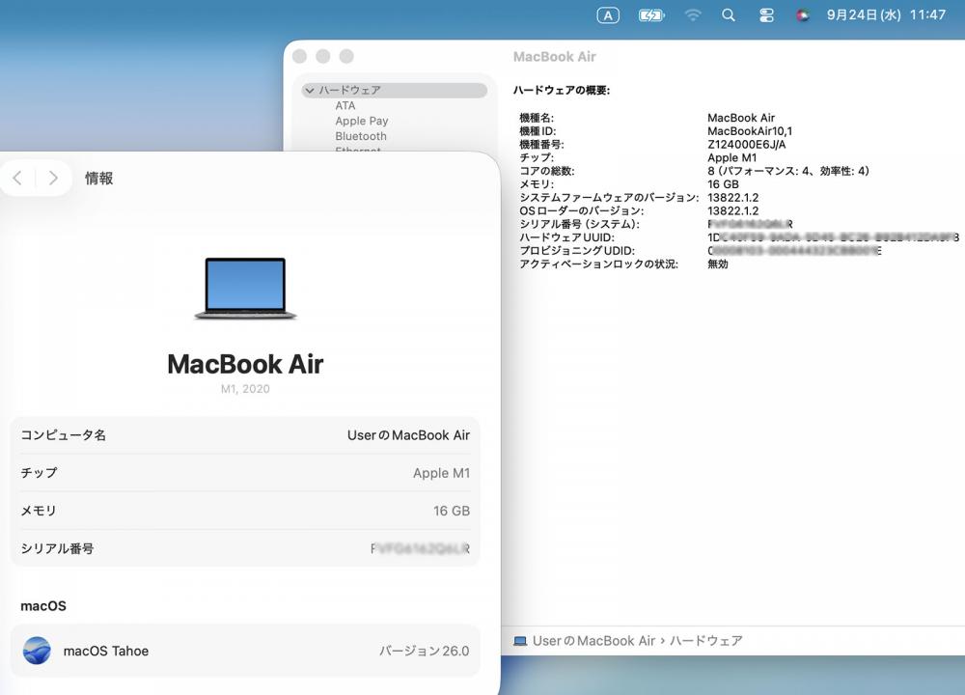
Task: Click the MacBook Air window title
Action: click(555, 57)
